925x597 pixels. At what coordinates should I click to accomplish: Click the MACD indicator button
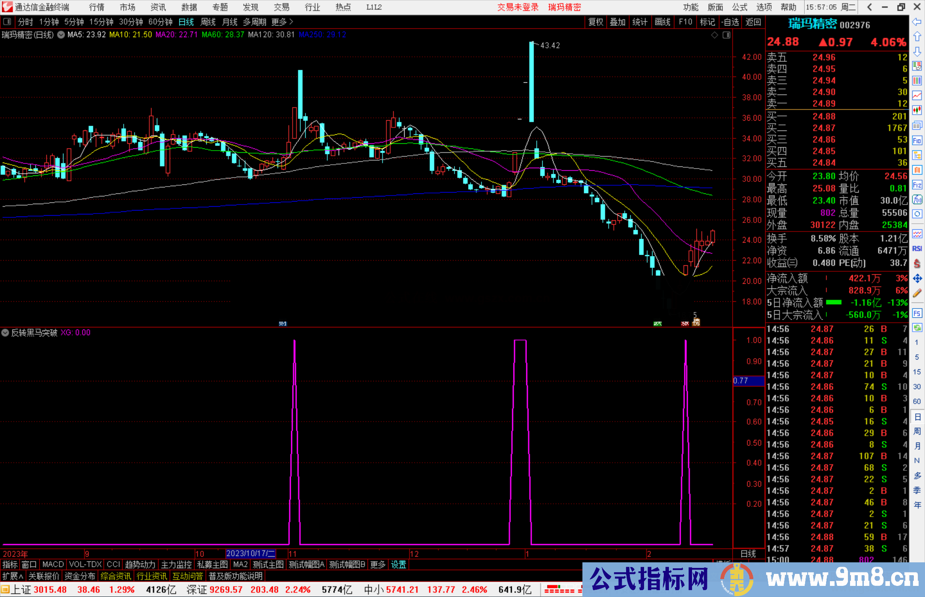click(53, 564)
